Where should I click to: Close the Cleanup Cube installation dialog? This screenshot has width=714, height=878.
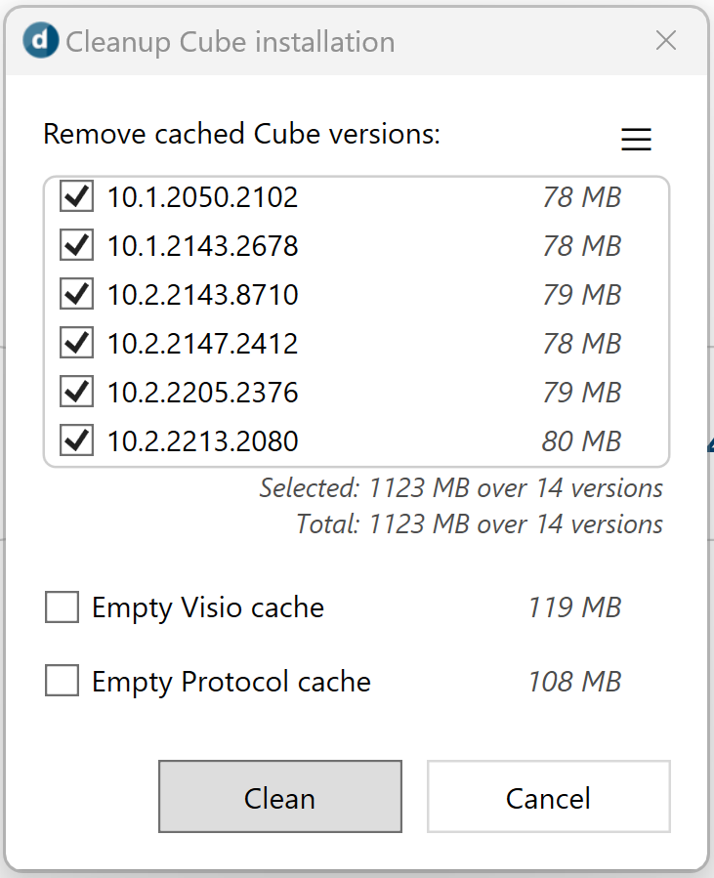[666, 40]
